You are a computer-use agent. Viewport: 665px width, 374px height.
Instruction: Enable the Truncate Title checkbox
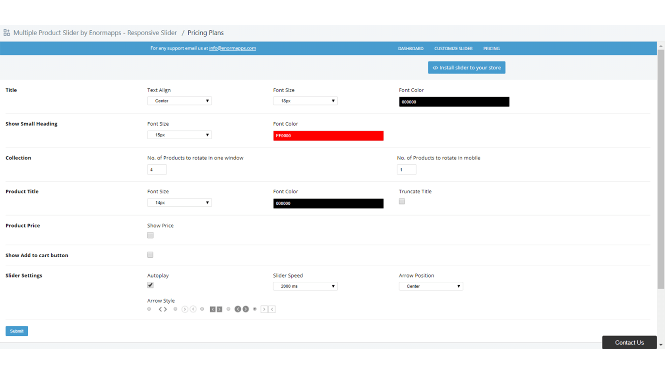(x=402, y=202)
